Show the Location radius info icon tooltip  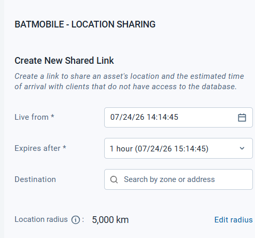coord(76,220)
